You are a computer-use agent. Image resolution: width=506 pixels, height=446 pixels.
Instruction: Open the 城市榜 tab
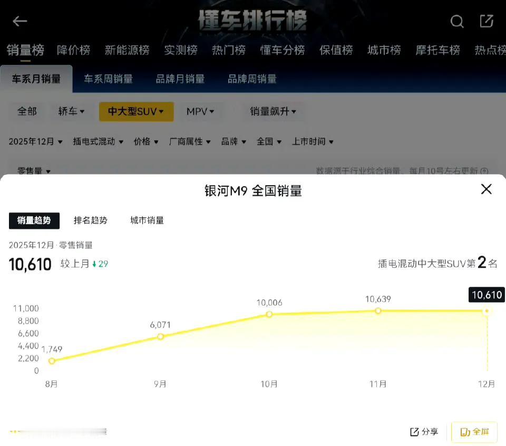point(384,50)
